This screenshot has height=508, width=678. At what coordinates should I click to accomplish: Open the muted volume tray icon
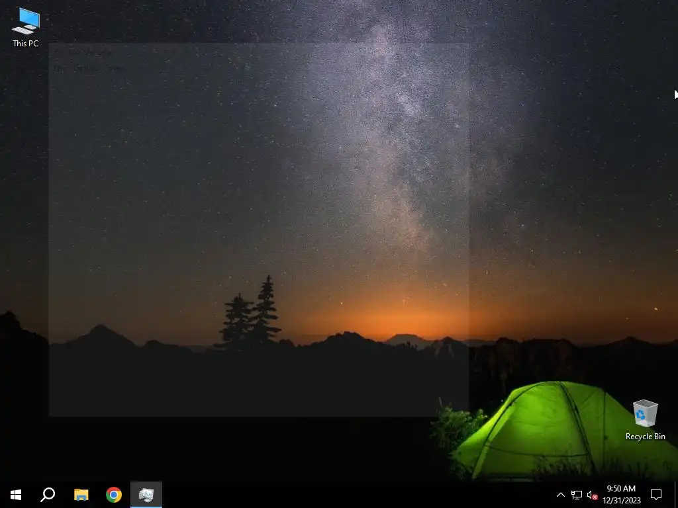point(592,495)
